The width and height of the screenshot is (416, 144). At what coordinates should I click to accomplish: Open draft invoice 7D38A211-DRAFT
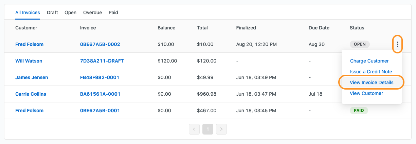[x=102, y=61]
